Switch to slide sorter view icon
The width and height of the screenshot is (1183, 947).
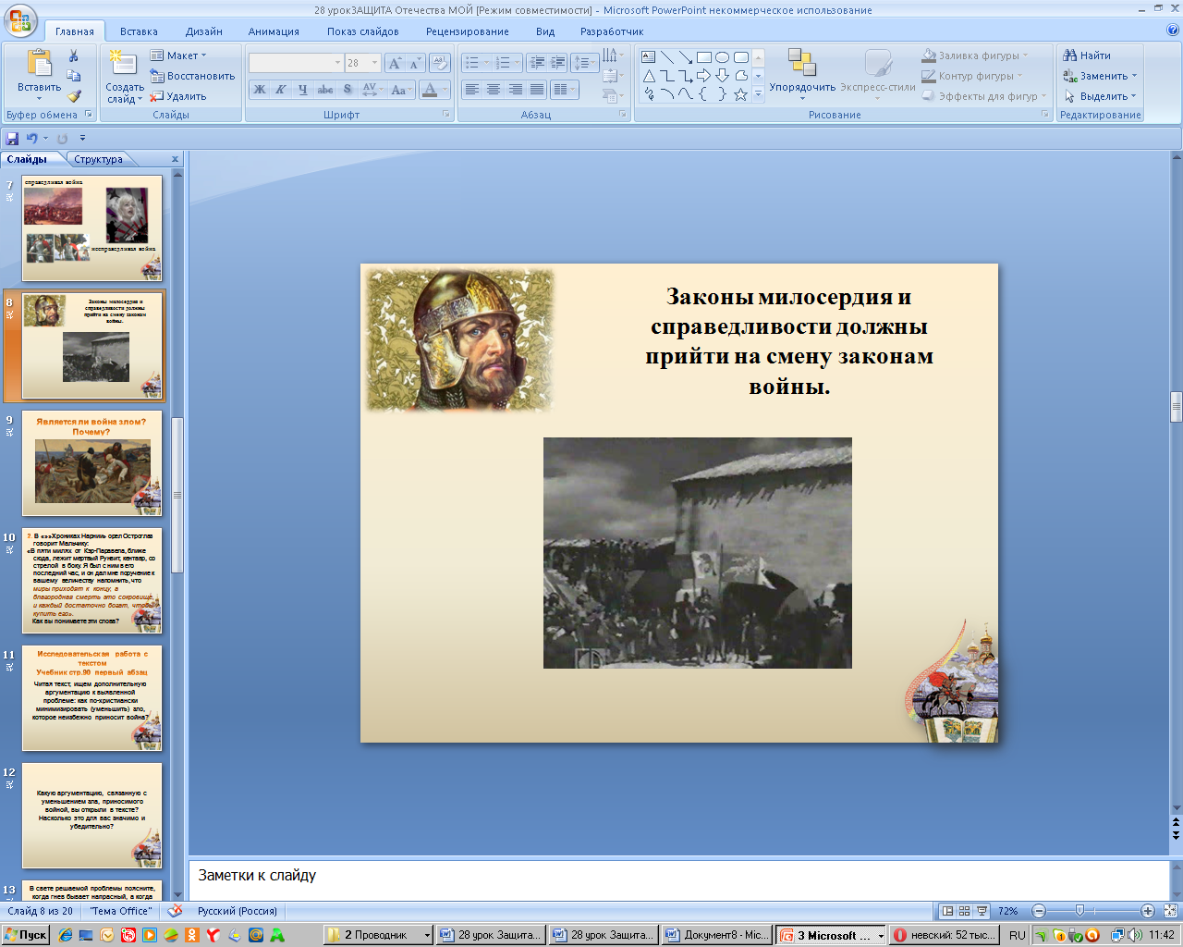click(x=964, y=911)
